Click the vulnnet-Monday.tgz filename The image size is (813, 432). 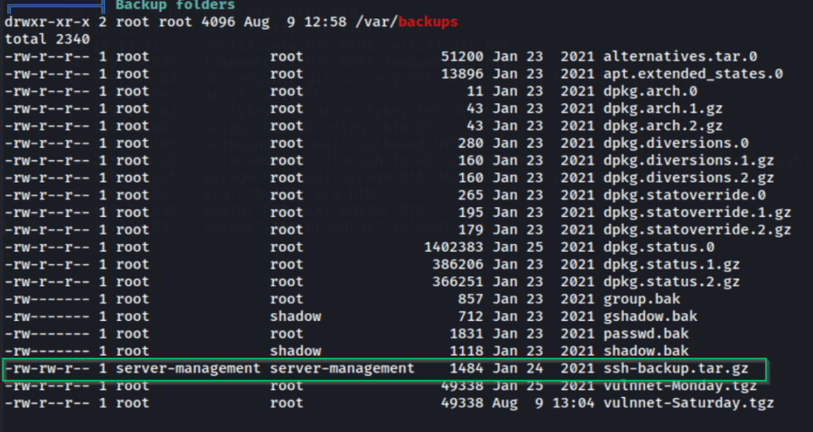680,386
